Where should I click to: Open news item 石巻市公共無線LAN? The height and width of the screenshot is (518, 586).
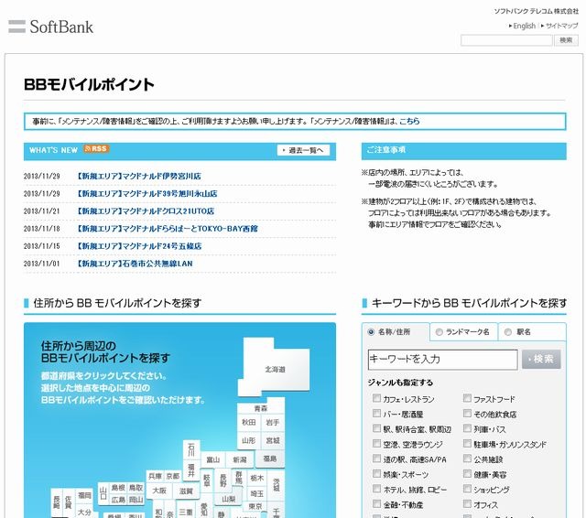[135, 264]
